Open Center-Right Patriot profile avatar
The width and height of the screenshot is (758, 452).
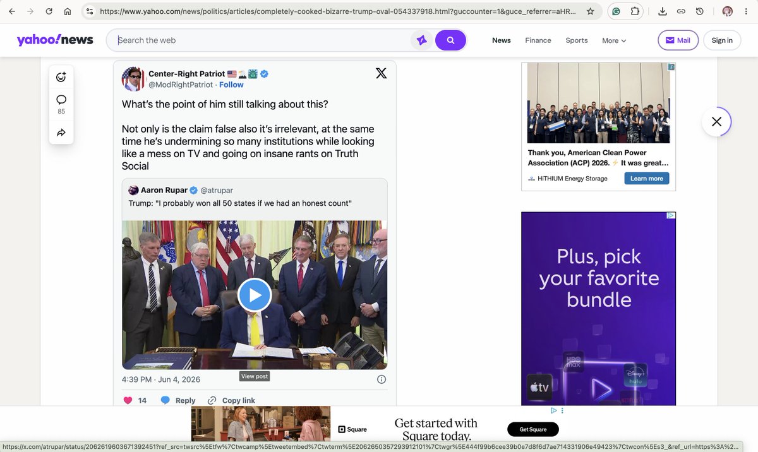coord(133,79)
